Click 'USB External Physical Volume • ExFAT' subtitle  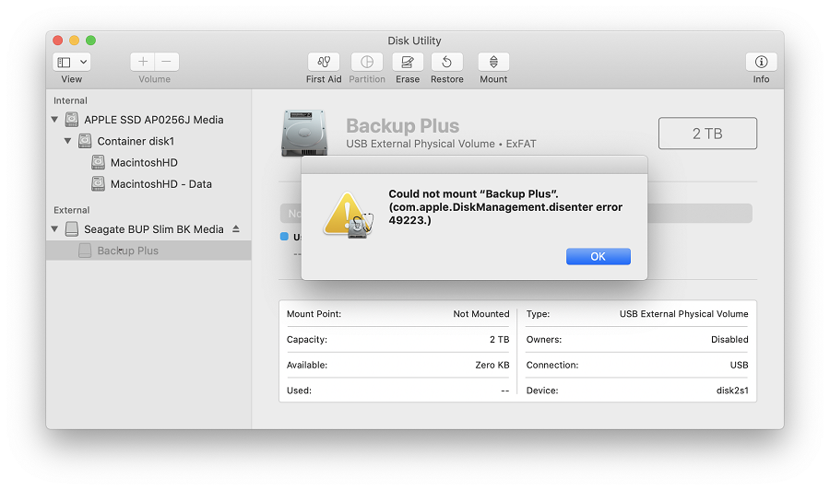tap(441, 144)
